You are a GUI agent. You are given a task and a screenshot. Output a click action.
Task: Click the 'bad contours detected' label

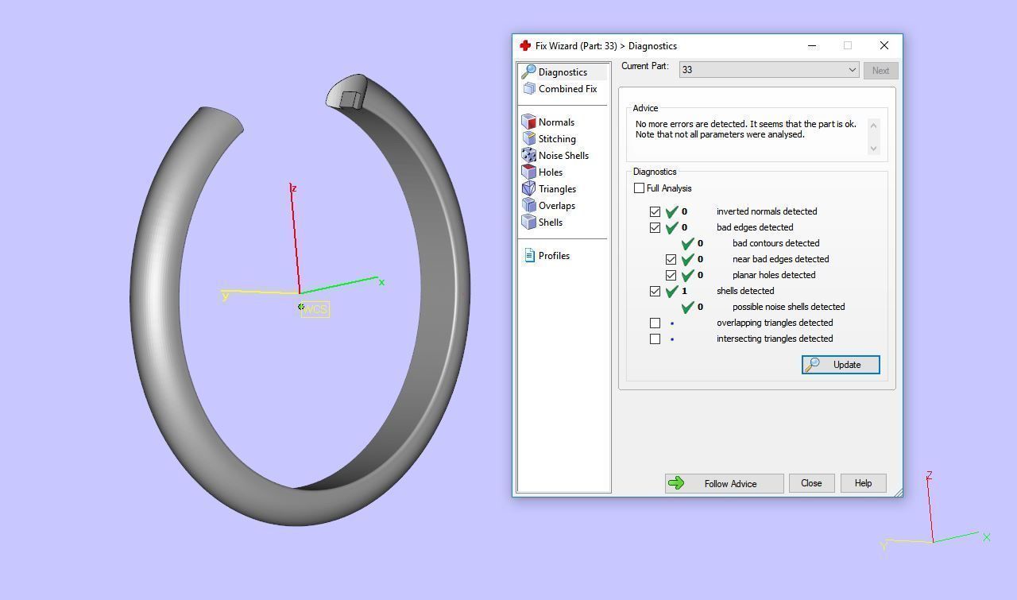click(775, 243)
